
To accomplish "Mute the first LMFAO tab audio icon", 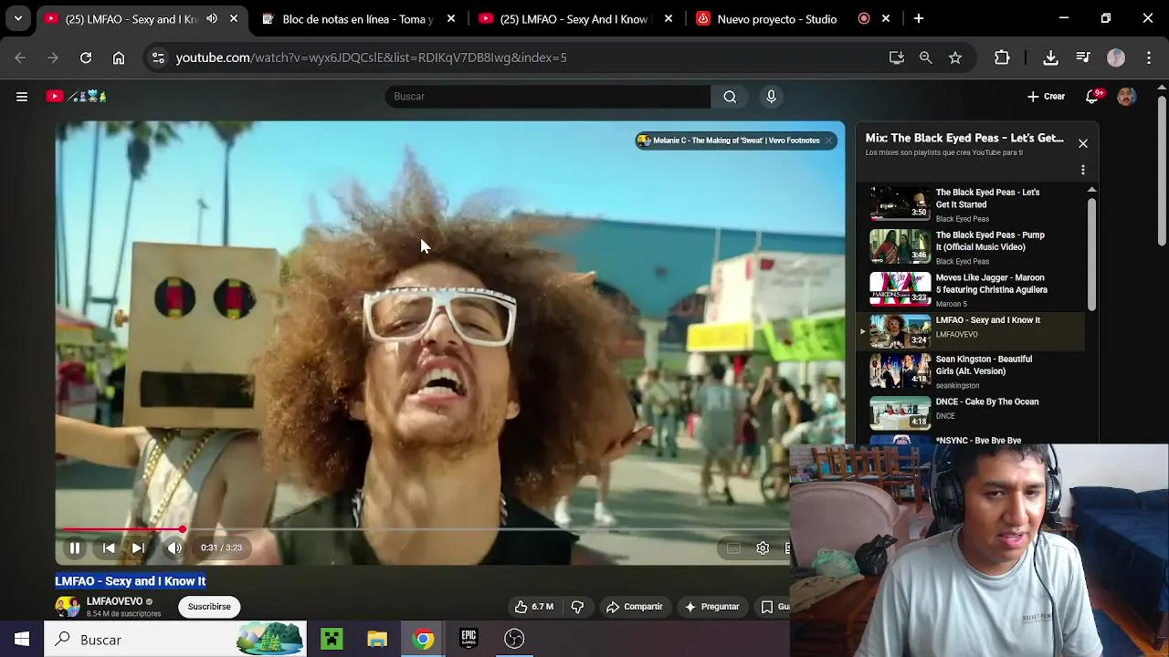I will 212,18.
